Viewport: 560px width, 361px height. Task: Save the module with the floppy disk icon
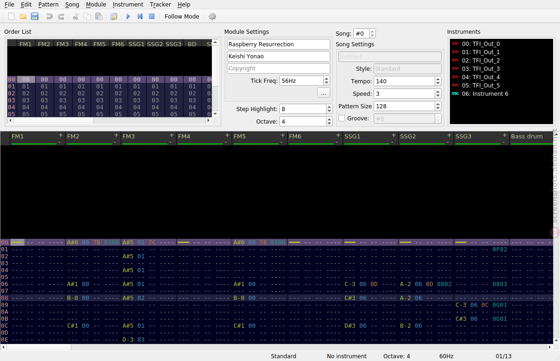[35, 16]
